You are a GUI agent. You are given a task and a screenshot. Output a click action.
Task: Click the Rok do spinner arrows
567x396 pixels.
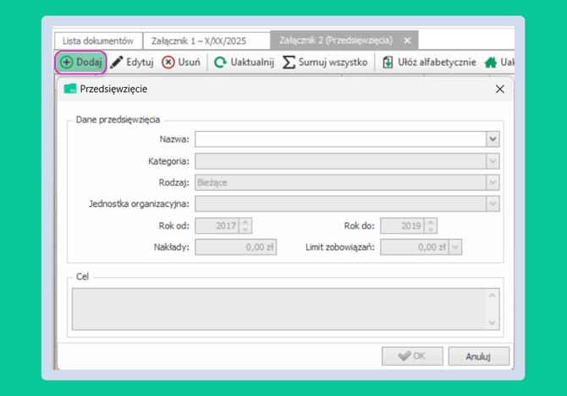pyautogui.click(x=431, y=225)
